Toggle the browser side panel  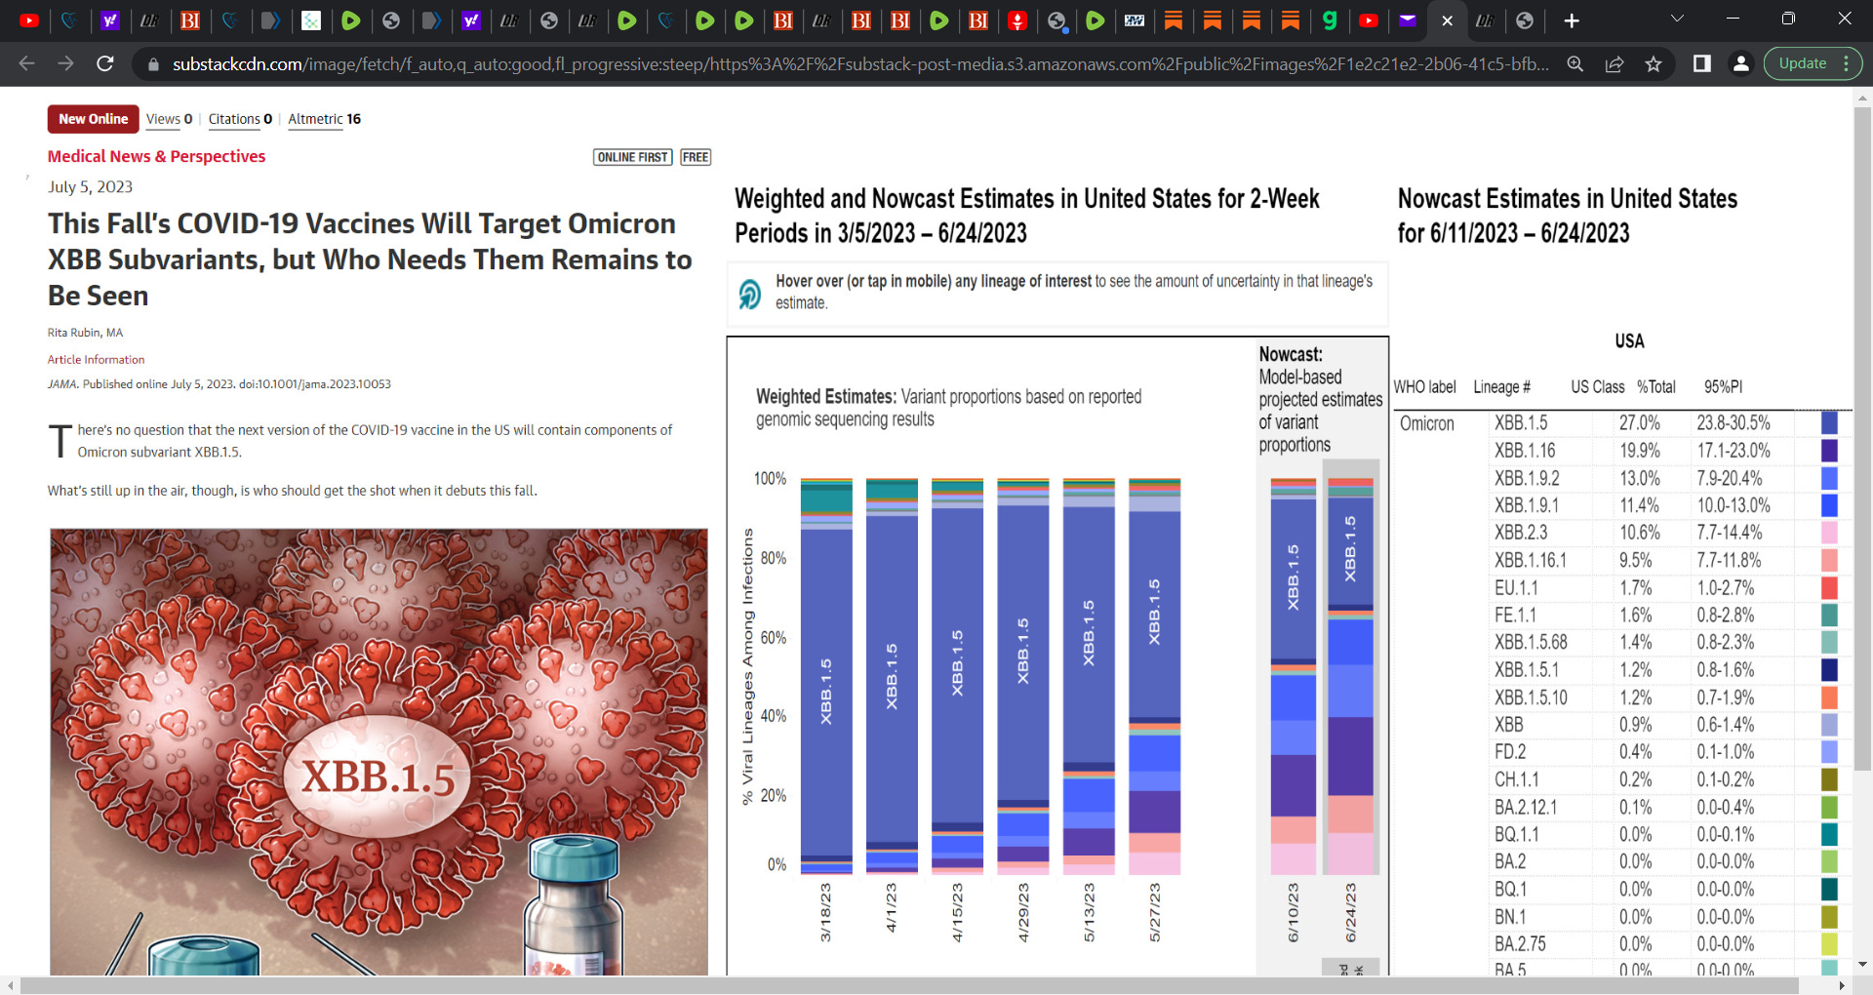[1702, 62]
